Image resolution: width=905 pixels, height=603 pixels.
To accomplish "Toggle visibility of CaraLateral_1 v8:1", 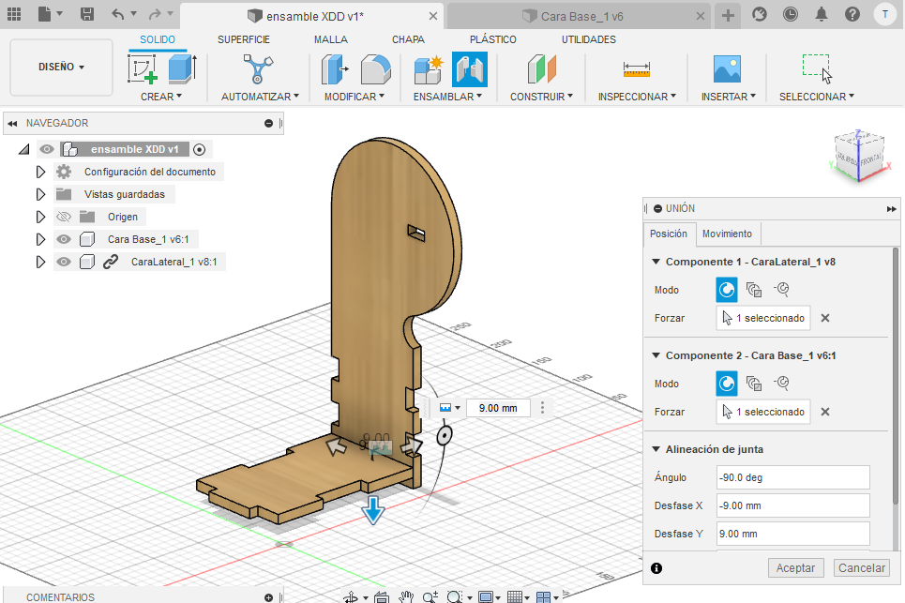I will [64, 263].
